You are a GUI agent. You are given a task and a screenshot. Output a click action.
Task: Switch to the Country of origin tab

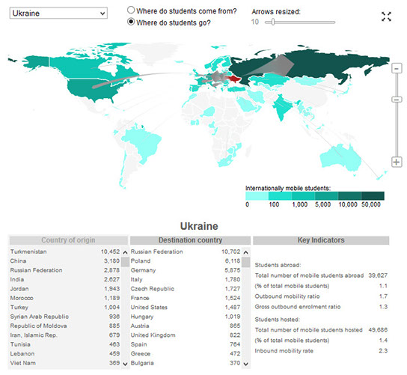(69, 240)
